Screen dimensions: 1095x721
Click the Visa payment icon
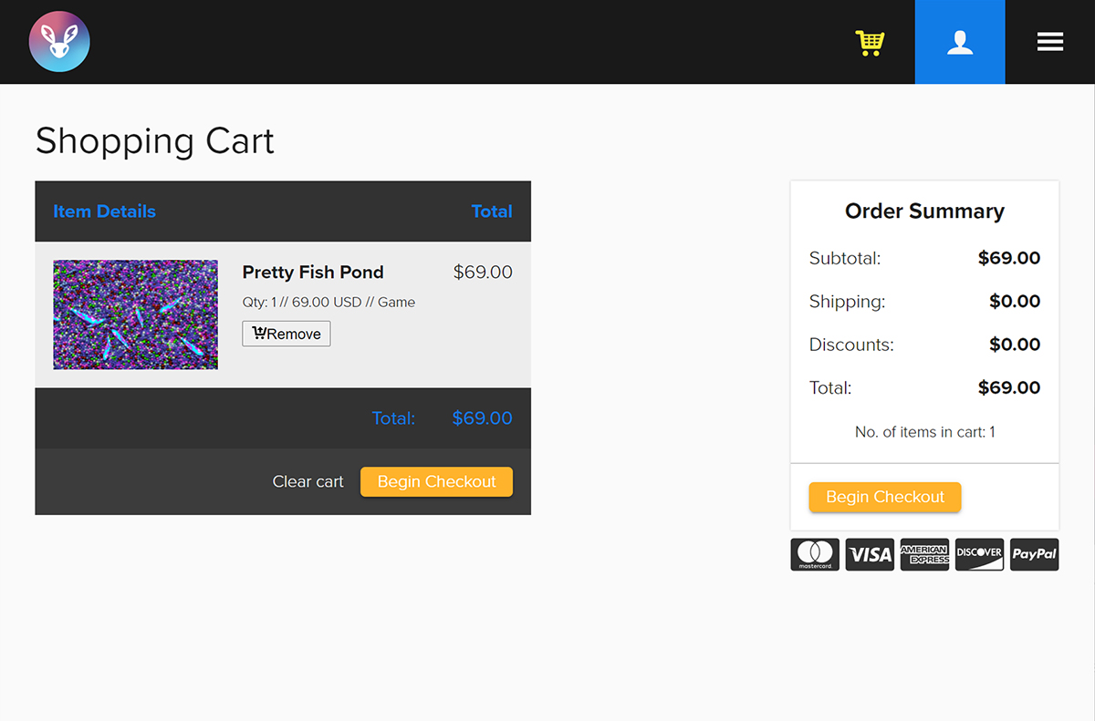click(870, 554)
